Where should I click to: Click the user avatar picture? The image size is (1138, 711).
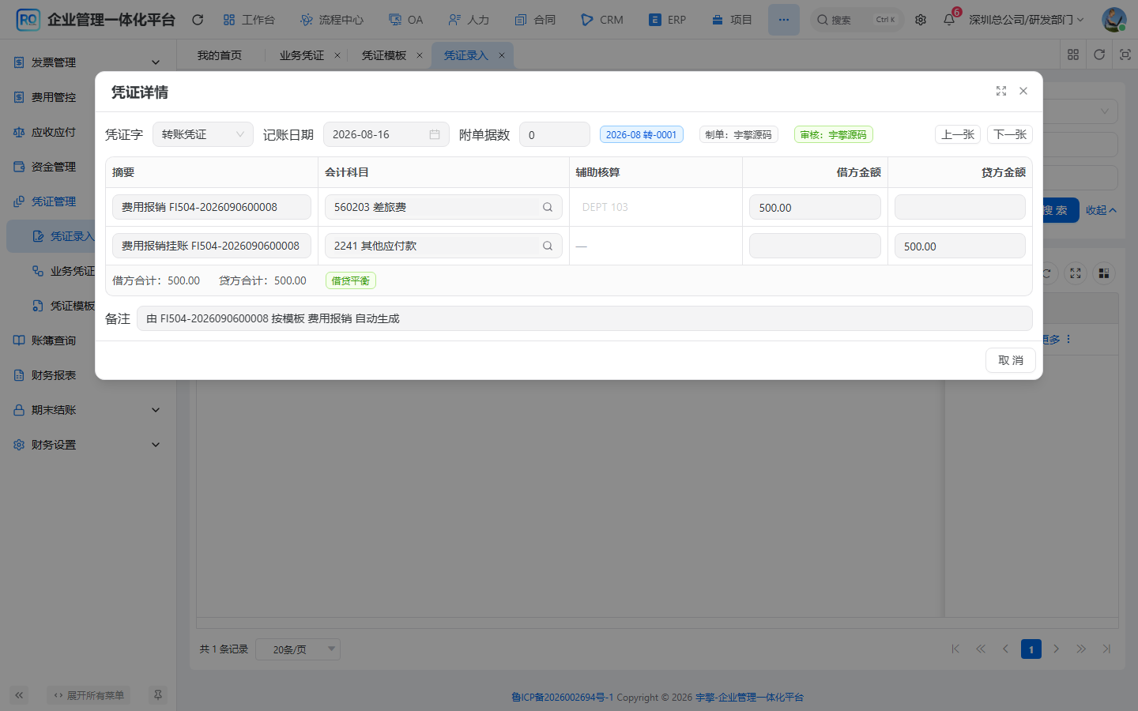(1114, 20)
